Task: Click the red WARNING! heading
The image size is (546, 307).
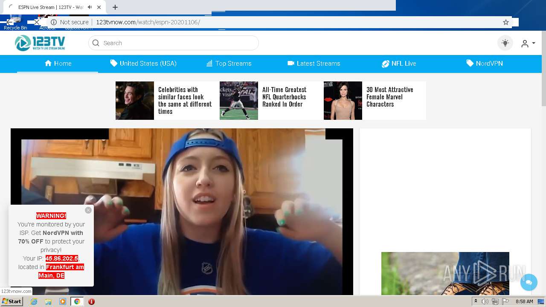Action: click(51, 216)
